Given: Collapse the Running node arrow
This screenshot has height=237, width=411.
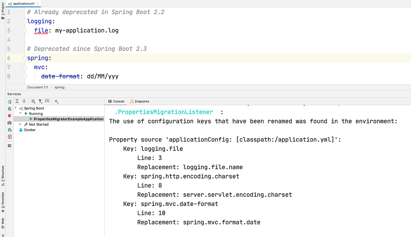Looking at the screenshot, I should pos(21,113).
